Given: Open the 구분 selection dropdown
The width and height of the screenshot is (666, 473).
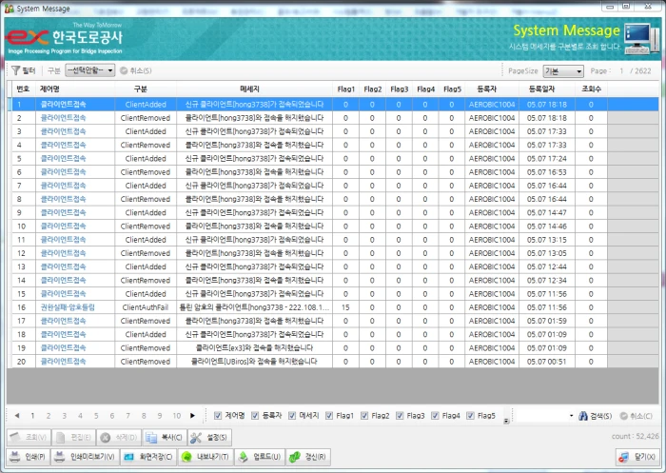Looking at the screenshot, I should [89, 70].
